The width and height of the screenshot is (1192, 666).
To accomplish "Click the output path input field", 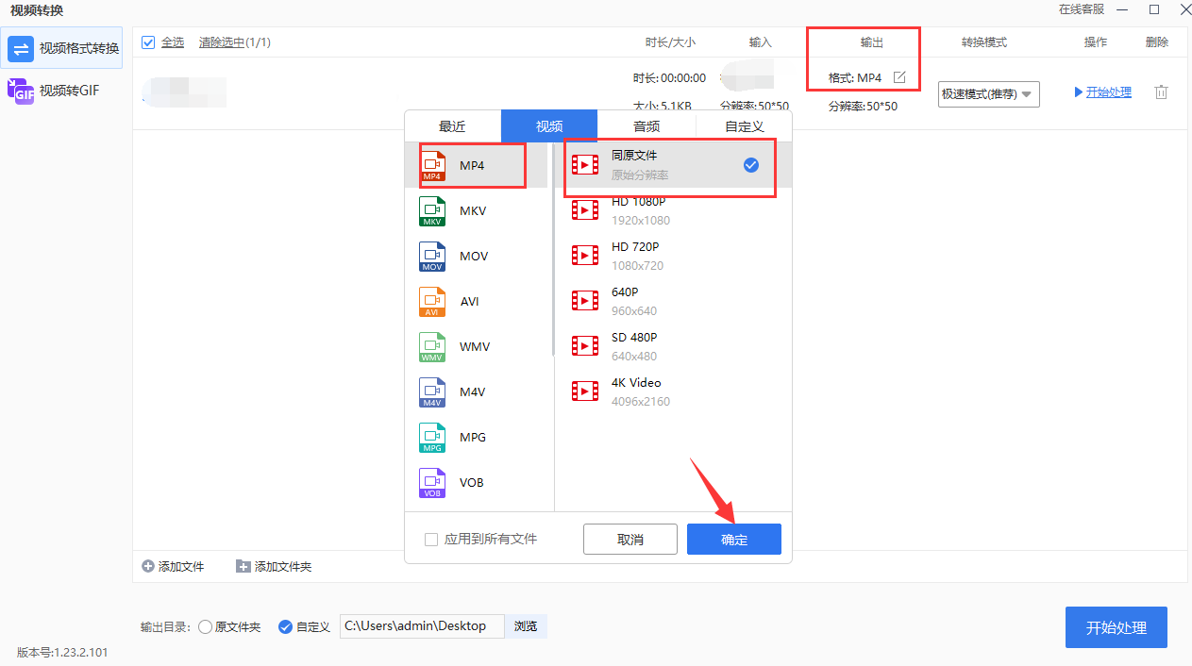I will pos(421,625).
